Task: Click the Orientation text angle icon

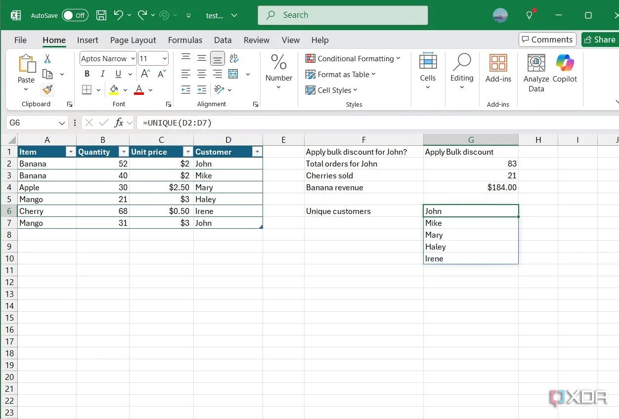Action: coord(219,90)
